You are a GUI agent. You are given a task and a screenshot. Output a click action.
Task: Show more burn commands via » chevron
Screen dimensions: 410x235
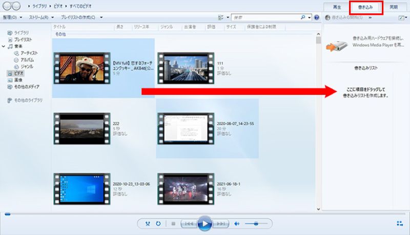click(x=370, y=17)
